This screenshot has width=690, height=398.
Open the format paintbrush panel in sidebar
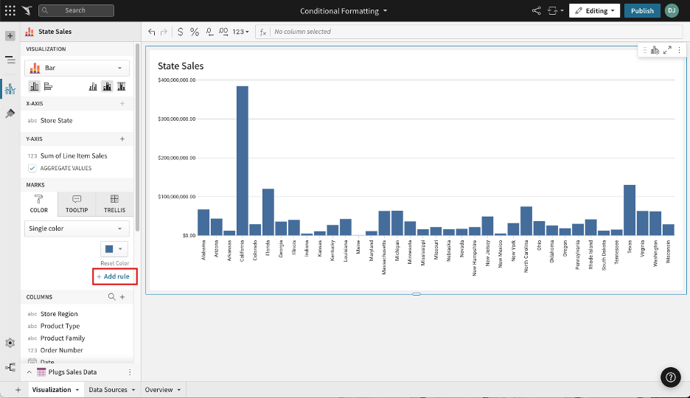(10, 114)
